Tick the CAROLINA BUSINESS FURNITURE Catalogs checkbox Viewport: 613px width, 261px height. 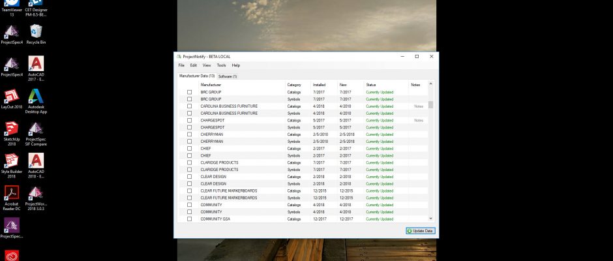(x=190, y=106)
